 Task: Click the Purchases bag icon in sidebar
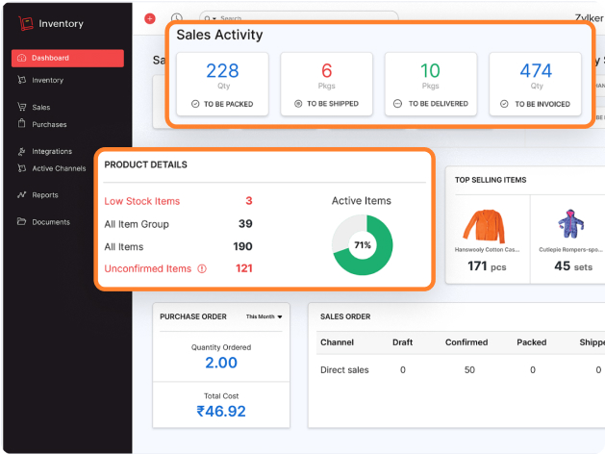tap(22, 124)
